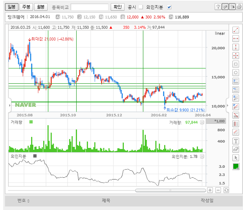Zoom out chart with minus button
The height and width of the screenshot is (210, 243).
pos(218,190)
